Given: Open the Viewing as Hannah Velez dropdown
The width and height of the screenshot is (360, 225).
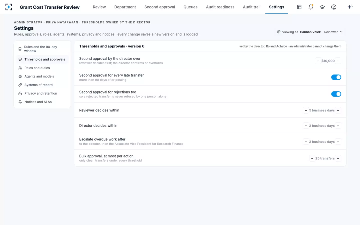Looking at the screenshot, I should click(x=310, y=32).
